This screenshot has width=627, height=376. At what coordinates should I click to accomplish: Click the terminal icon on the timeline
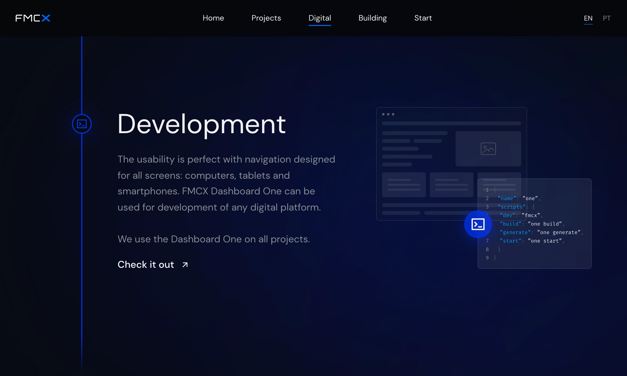point(82,124)
